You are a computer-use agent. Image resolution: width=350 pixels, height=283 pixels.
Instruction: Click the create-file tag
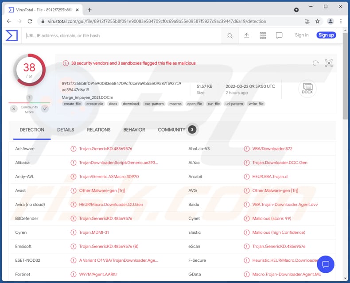pos(72,104)
